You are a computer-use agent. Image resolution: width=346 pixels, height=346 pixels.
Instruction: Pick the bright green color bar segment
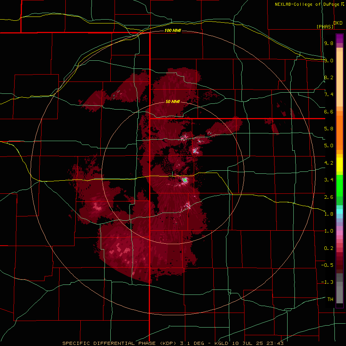[339, 185]
